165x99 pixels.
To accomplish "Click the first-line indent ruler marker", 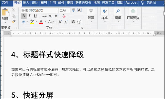I will [x=11, y=31].
